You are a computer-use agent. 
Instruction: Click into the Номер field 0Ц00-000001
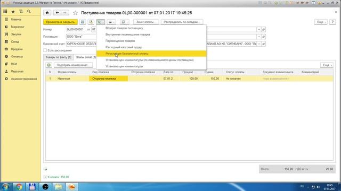tap(75, 30)
